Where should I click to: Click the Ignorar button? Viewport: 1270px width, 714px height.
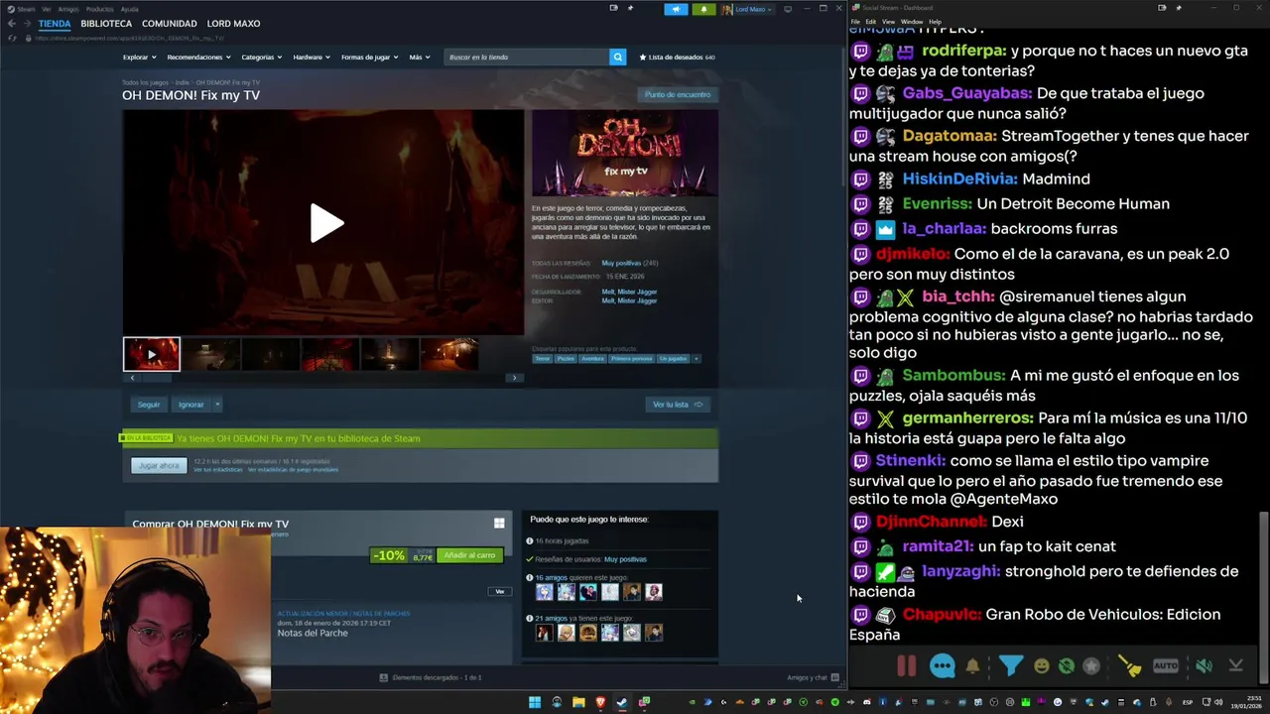pos(190,404)
